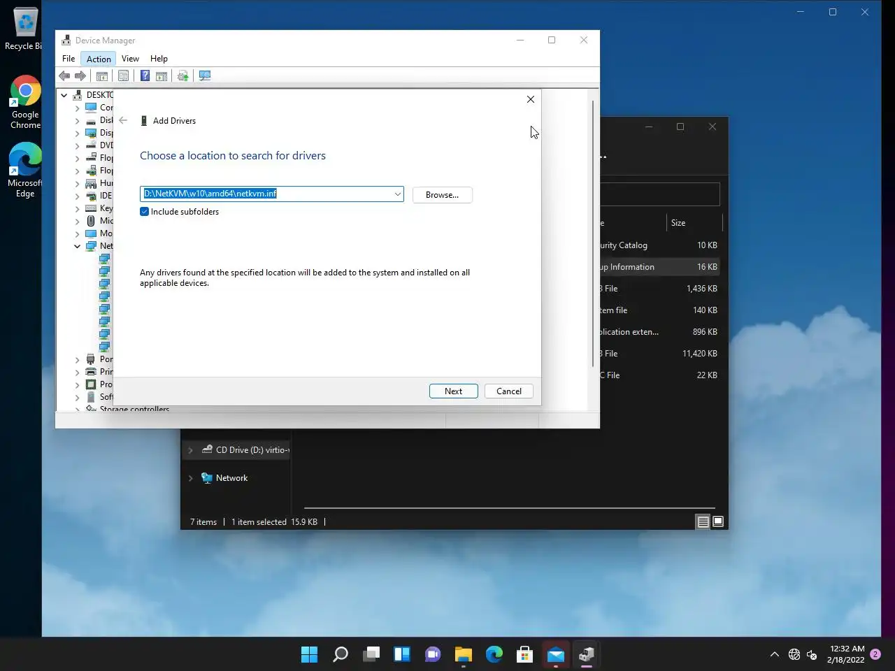Open taskbar Search
The width and height of the screenshot is (895, 671).
341,654
